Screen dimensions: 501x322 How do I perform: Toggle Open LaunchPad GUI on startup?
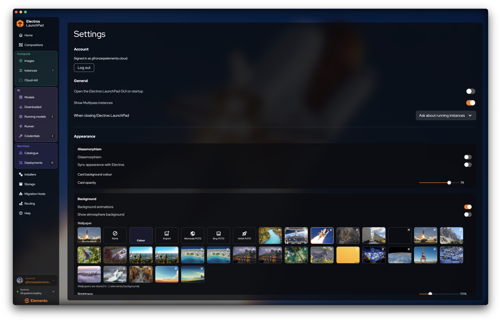[470, 91]
